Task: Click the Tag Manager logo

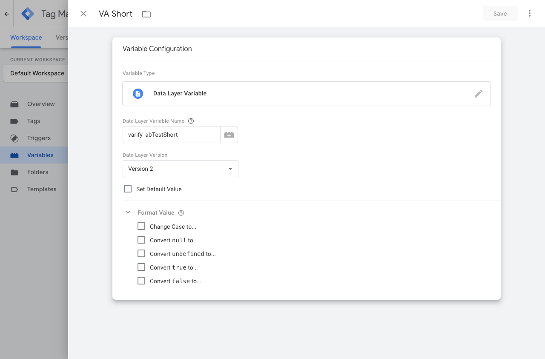Action: (x=28, y=14)
